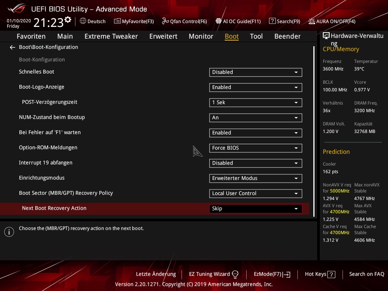This screenshot has width=388, height=291.
Task: Click the Prediction heading
Action: pyautogui.click(x=336, y=152)
